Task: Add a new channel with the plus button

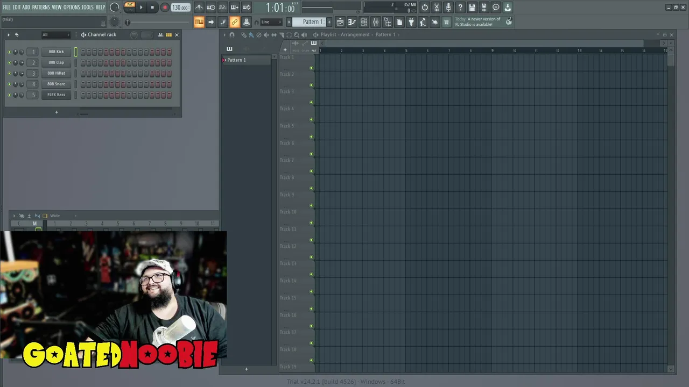Action: click(x=57, y=112)
